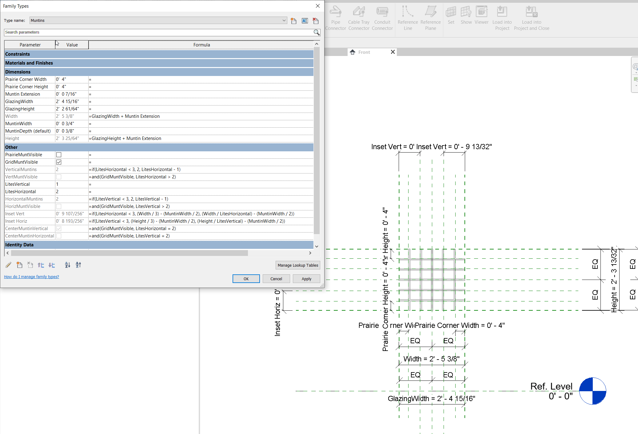Click the New Type icon

(x=293, y=21)
